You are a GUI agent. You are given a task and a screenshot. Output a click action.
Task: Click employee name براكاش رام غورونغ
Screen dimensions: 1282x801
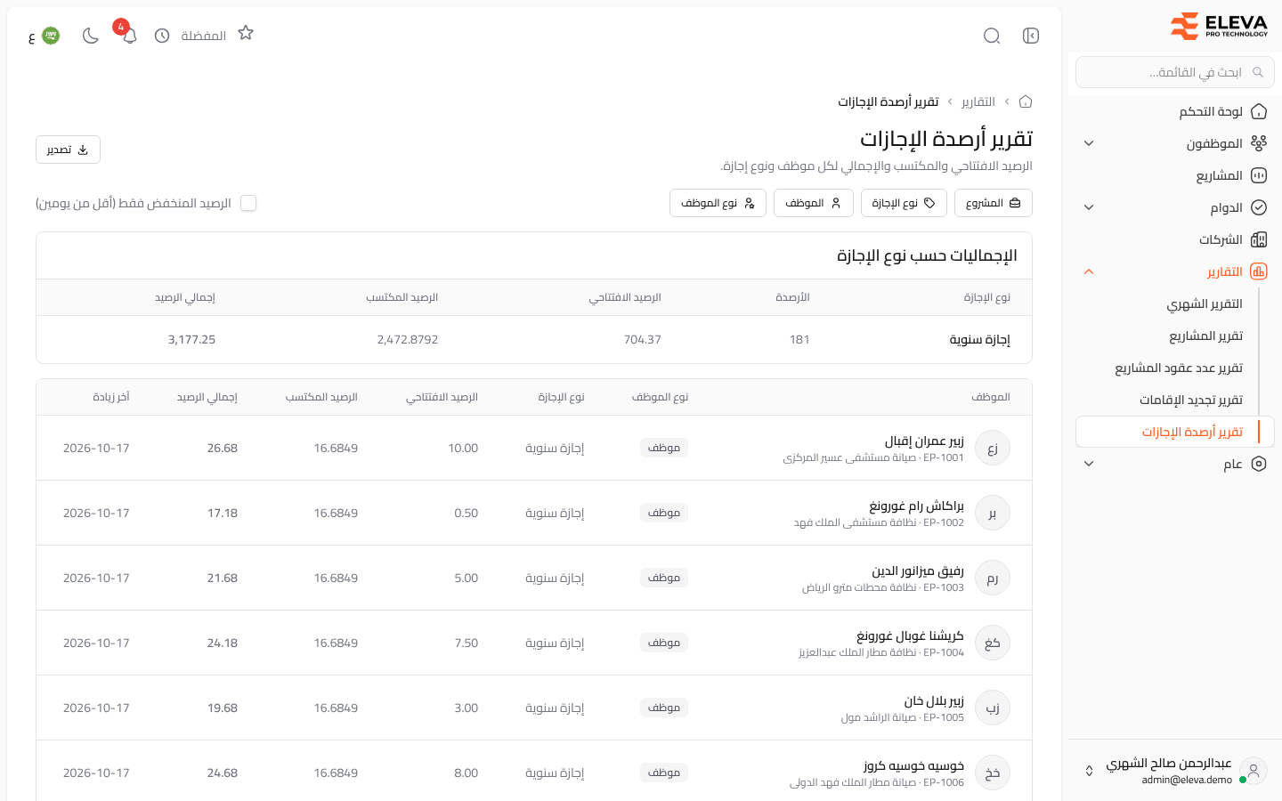pos(916,506)
